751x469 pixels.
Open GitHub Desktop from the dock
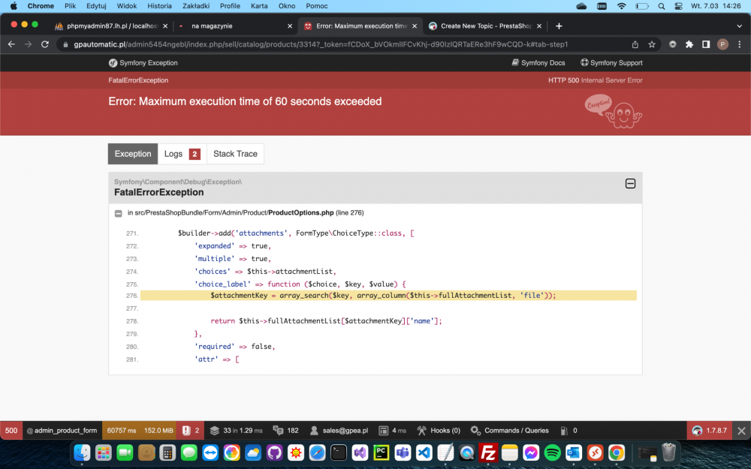point(274,452)
